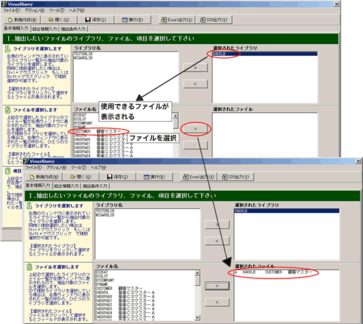The width and height of the screenshot is (363, 324).
Task: Open アクション(A) menu in the back window
Action: pos(35,10)
